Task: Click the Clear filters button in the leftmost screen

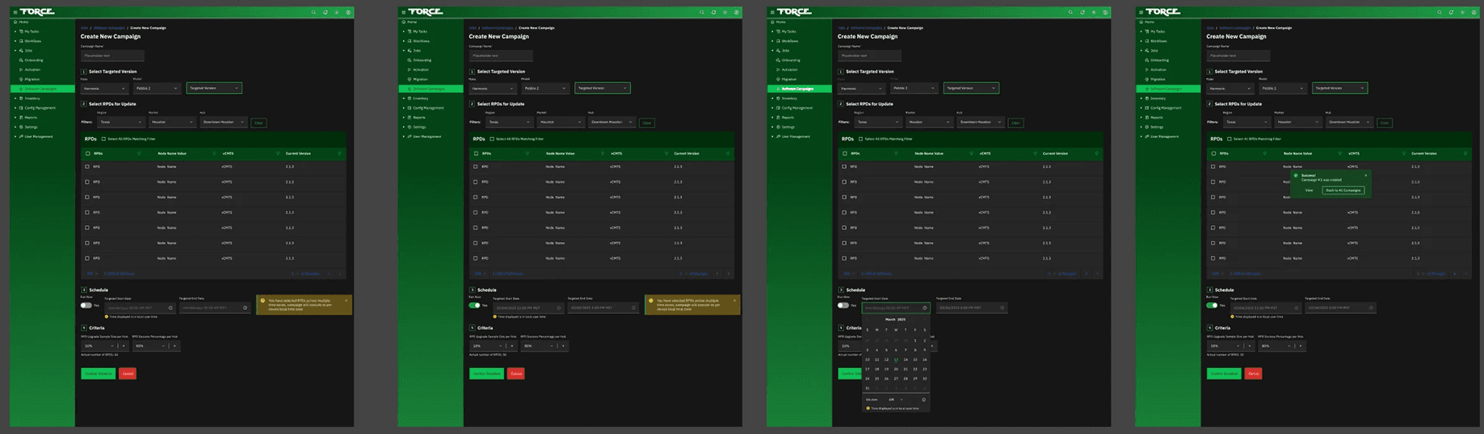Action: 259,123
